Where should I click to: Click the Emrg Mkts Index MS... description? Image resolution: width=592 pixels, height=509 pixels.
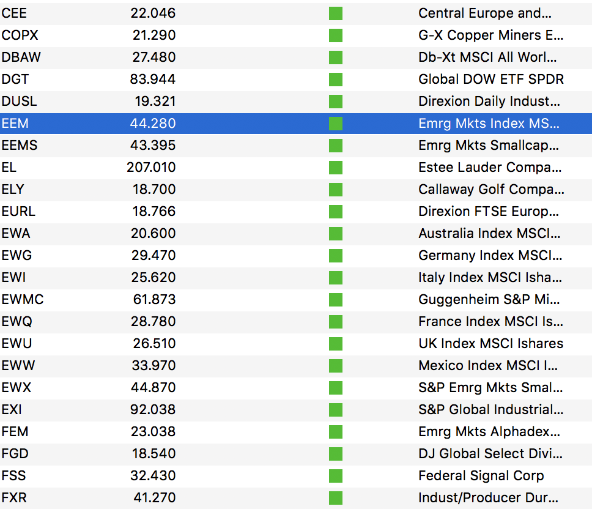(489, 124)
